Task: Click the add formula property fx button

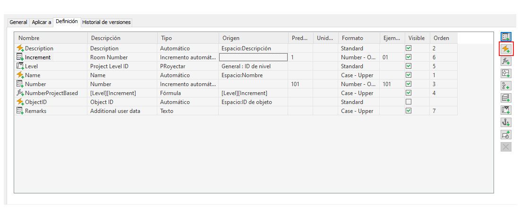Action: tap(506, 61)
